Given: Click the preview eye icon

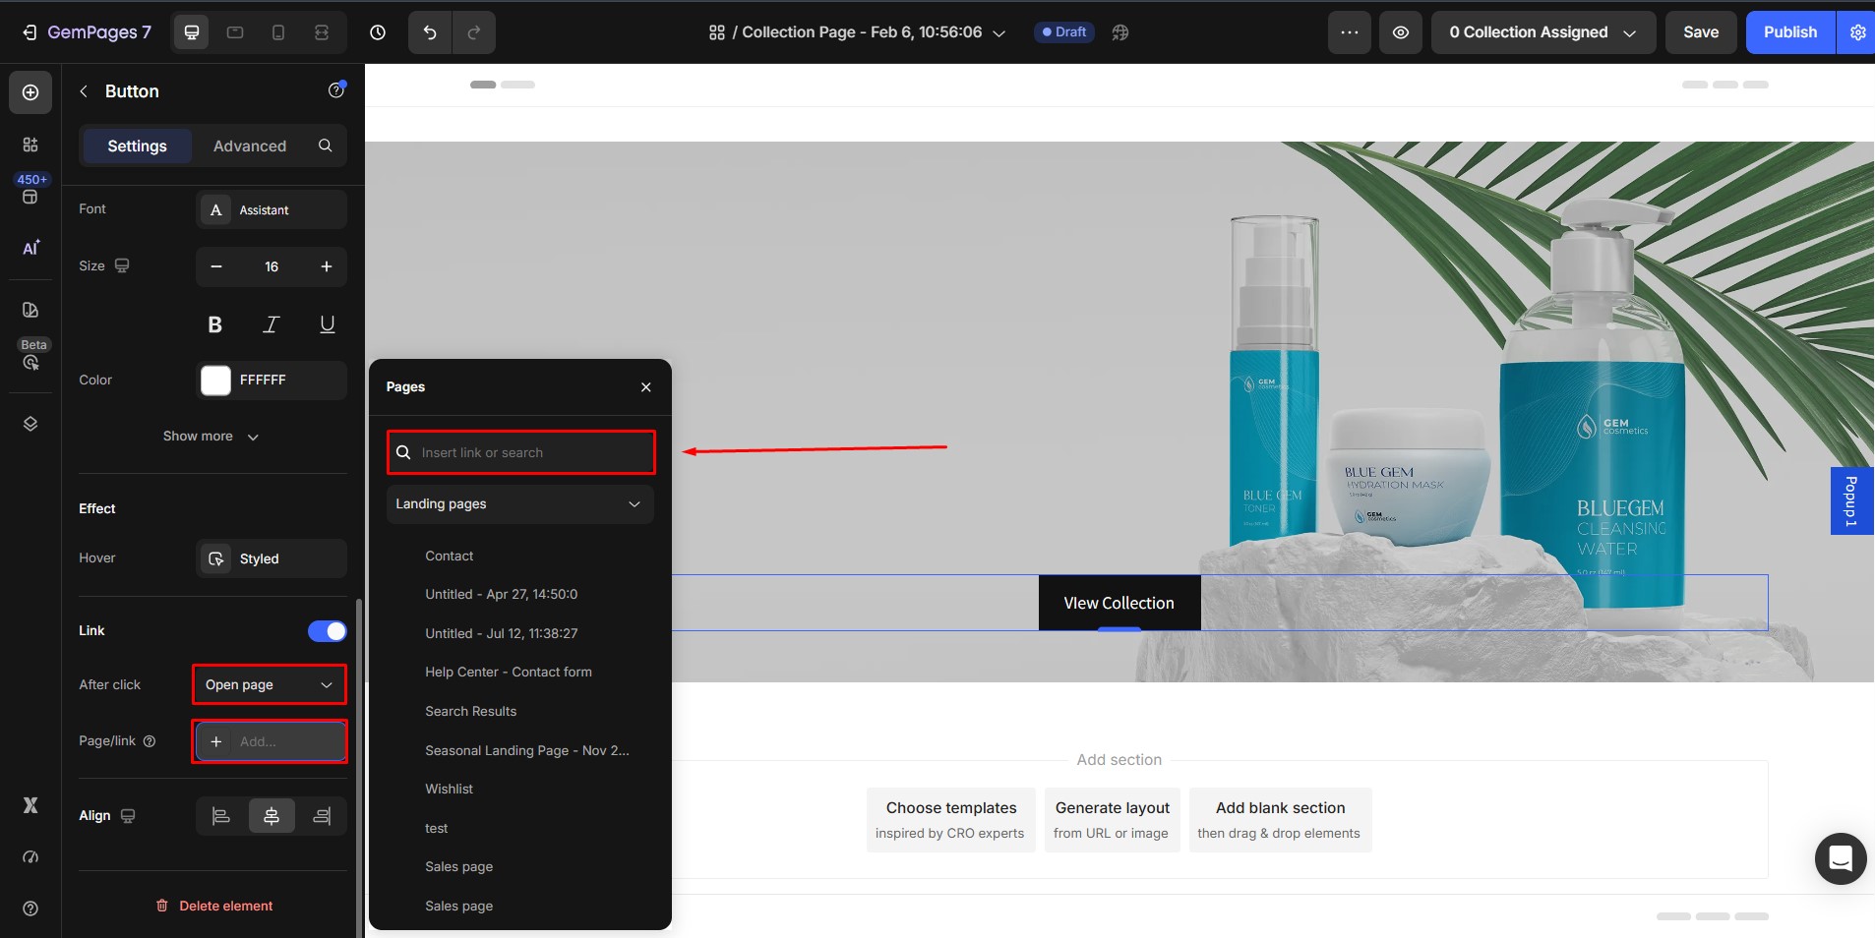Looking at the screenshot, I should tap(1400, 32).
